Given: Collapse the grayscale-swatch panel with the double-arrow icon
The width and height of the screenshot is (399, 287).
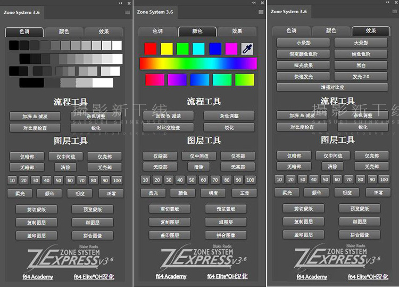Looking at the screenshot, I should tap(121, 3).
